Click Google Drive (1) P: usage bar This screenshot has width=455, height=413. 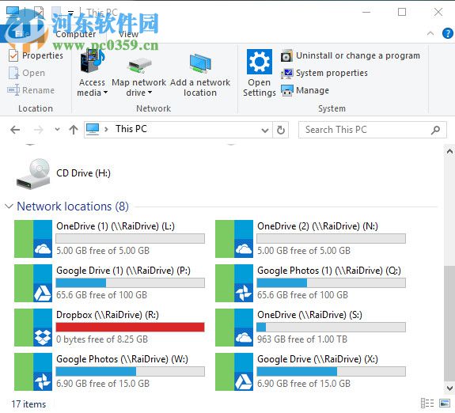coord(130,282)
